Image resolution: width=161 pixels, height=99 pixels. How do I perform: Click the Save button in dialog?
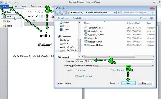pyautogui.click(x=129, y=83)
